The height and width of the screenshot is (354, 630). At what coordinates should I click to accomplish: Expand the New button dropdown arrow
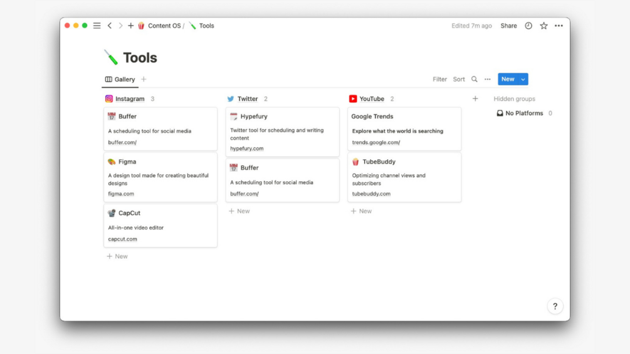point(523,79)
